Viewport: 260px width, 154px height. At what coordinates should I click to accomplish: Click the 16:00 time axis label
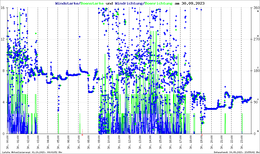(x=170, y=142)
